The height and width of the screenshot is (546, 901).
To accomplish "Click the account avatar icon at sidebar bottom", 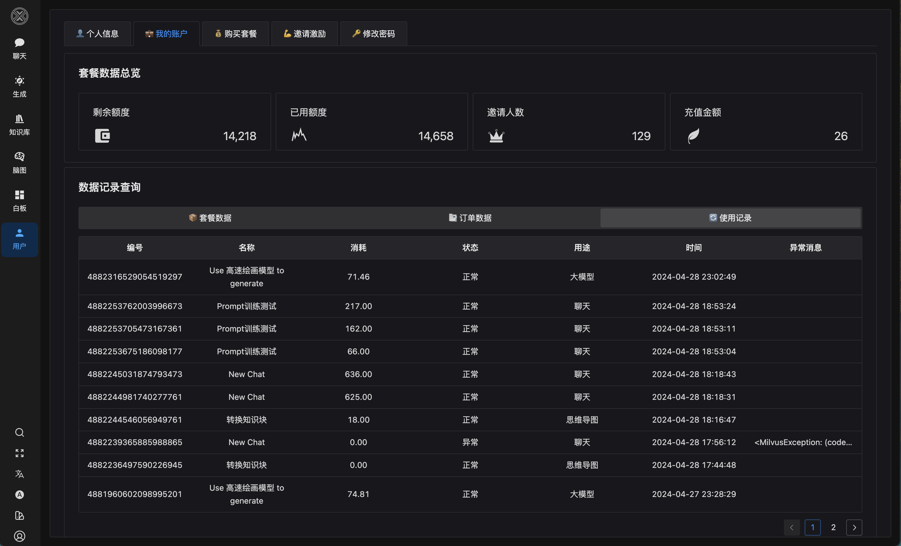I will [x=19, y=536].
